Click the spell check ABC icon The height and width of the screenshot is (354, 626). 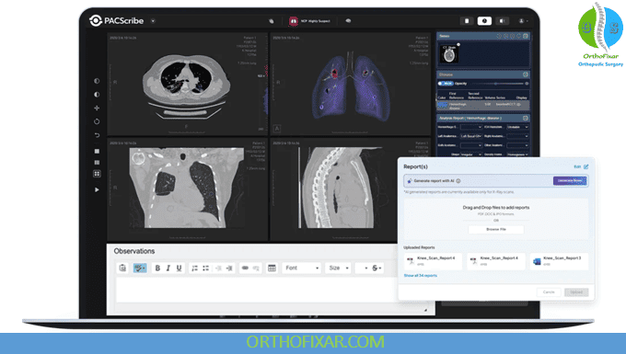(x=140, y=268)
